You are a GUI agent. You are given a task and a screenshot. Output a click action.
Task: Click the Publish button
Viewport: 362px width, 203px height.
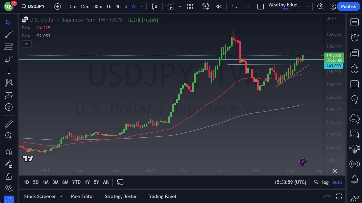point(348,6)
